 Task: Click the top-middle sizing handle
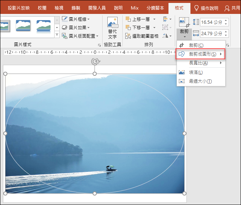94,74
